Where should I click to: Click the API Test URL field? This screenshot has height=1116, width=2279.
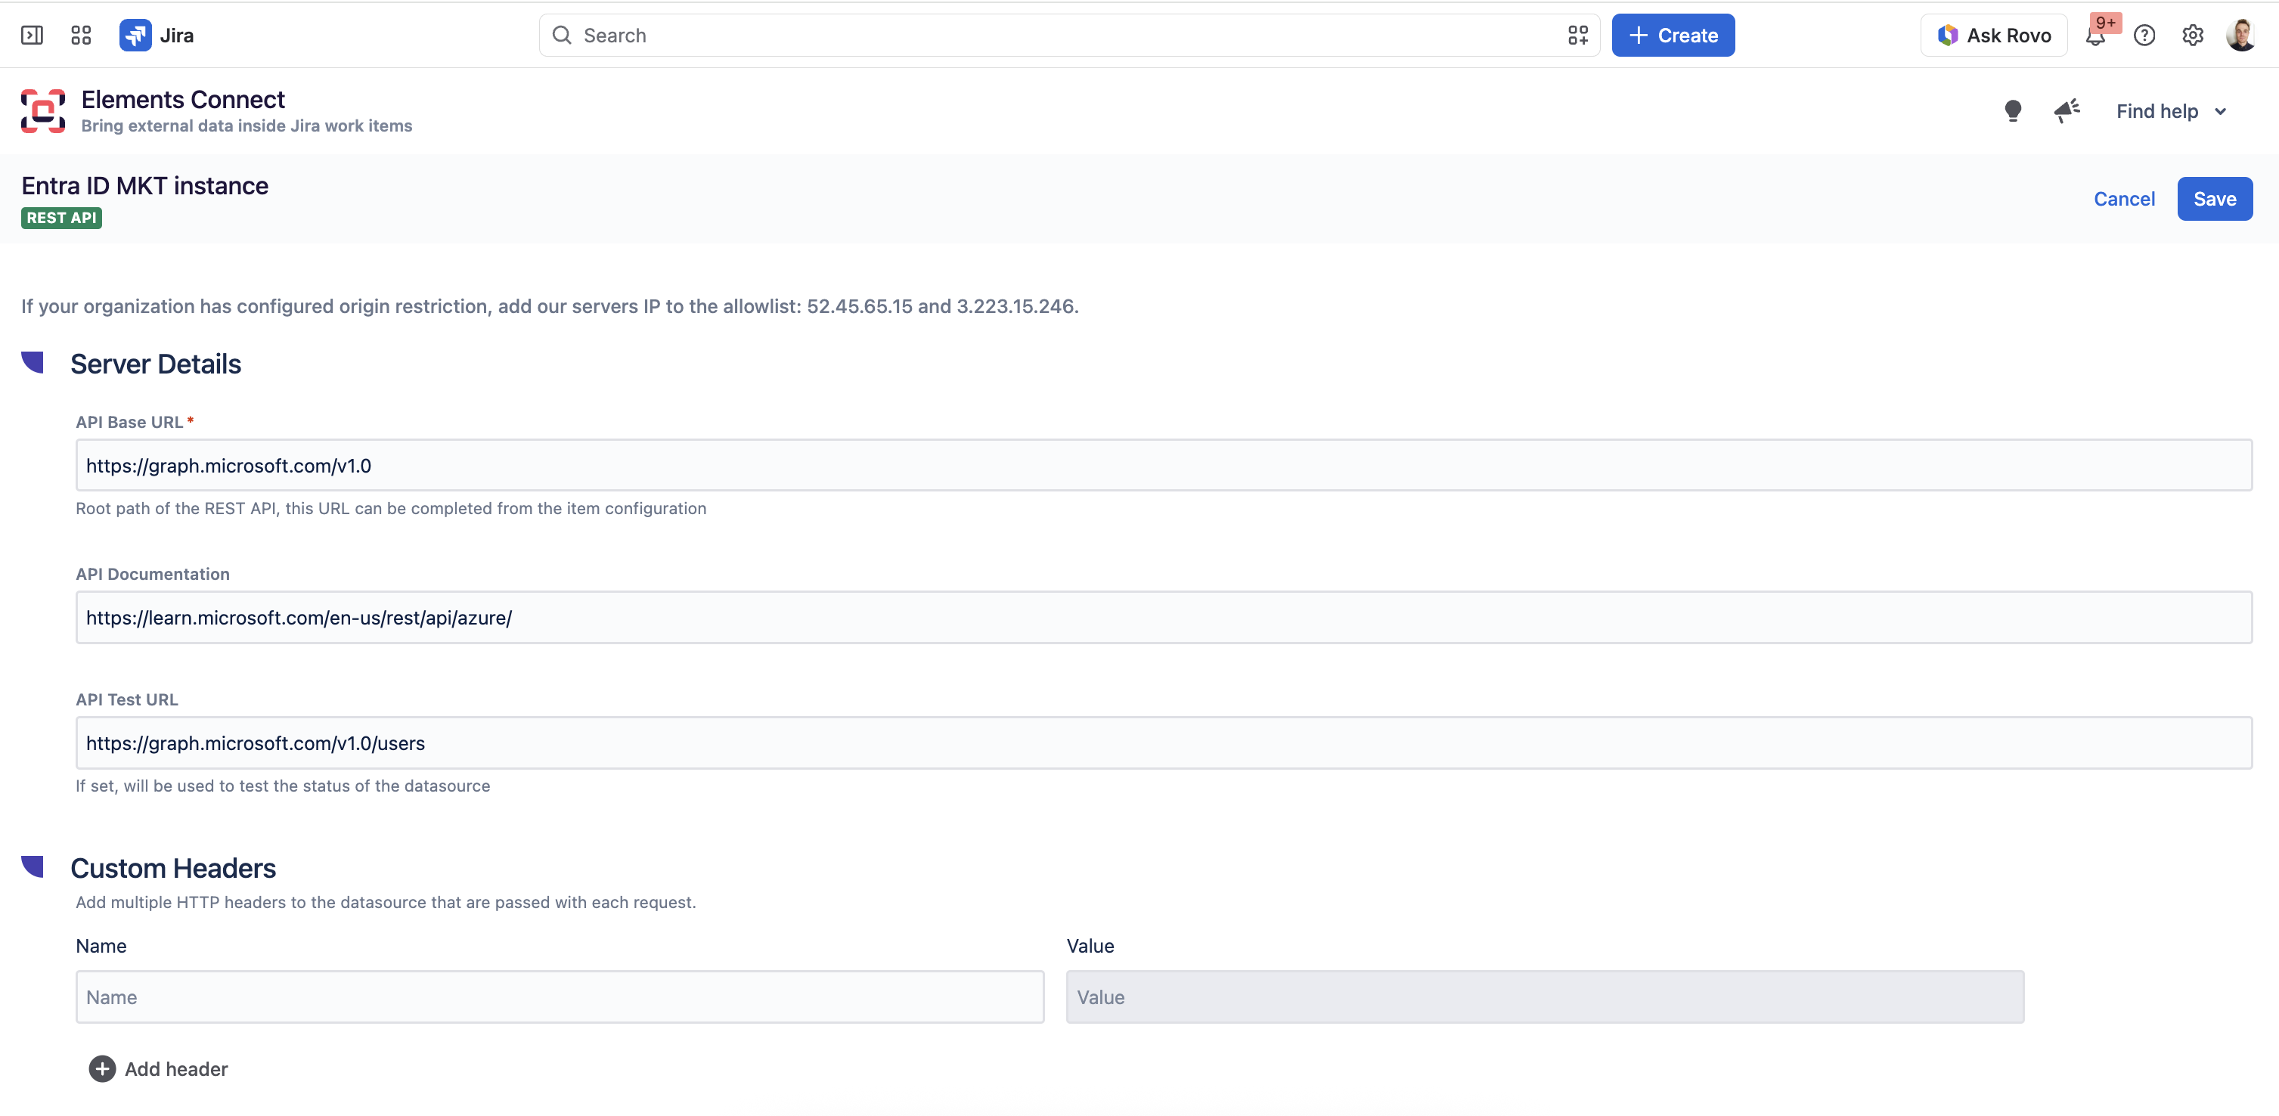(1164, 742)
